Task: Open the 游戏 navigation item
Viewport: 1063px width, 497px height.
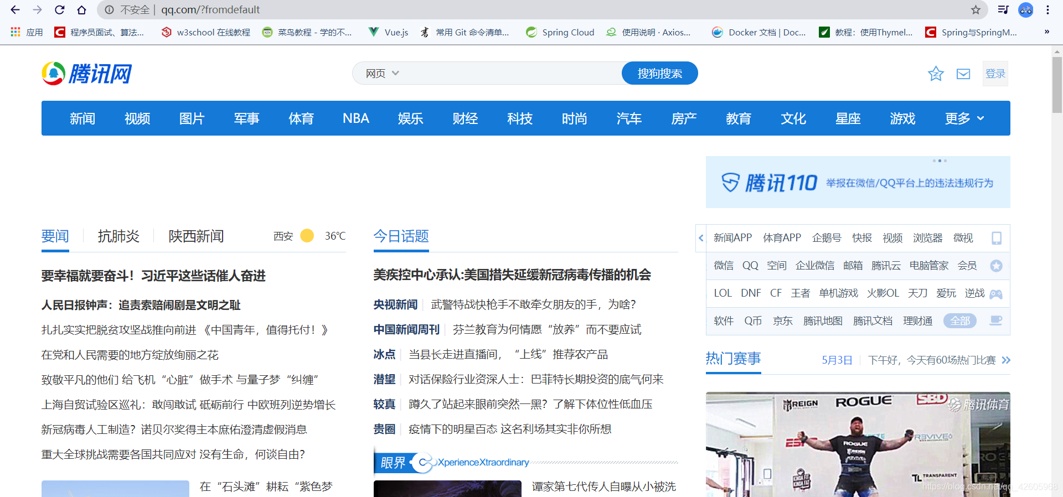Action: [902, 118]
